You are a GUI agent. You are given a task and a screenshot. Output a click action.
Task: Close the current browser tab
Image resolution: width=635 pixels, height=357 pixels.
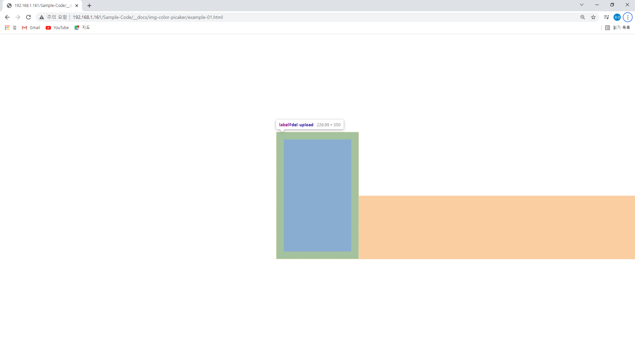point(77,6)
